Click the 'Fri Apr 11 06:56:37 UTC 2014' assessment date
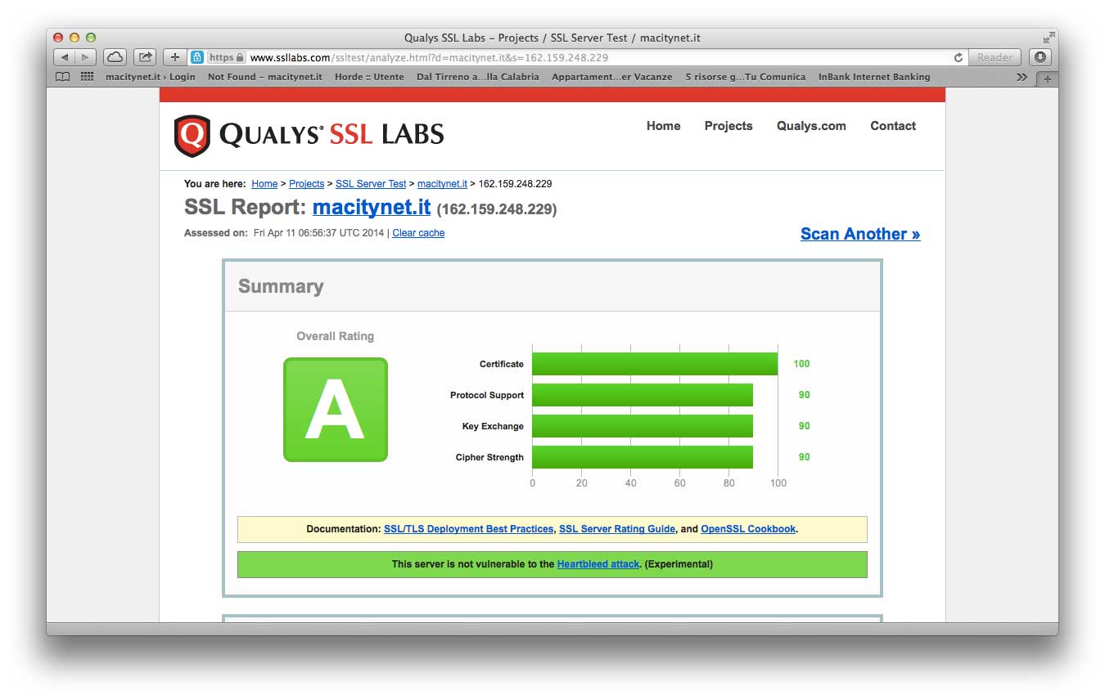The width and height of the screenshot is (1105, 700). pyautogui.click(x=318, y=233)
